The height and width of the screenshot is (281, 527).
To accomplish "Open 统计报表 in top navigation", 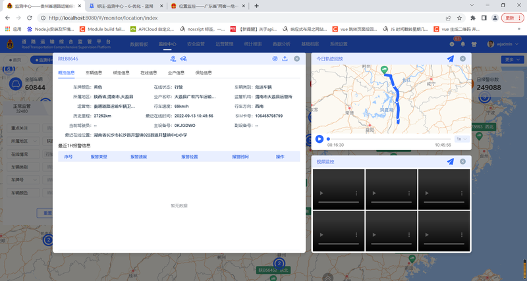I will 253,44.
